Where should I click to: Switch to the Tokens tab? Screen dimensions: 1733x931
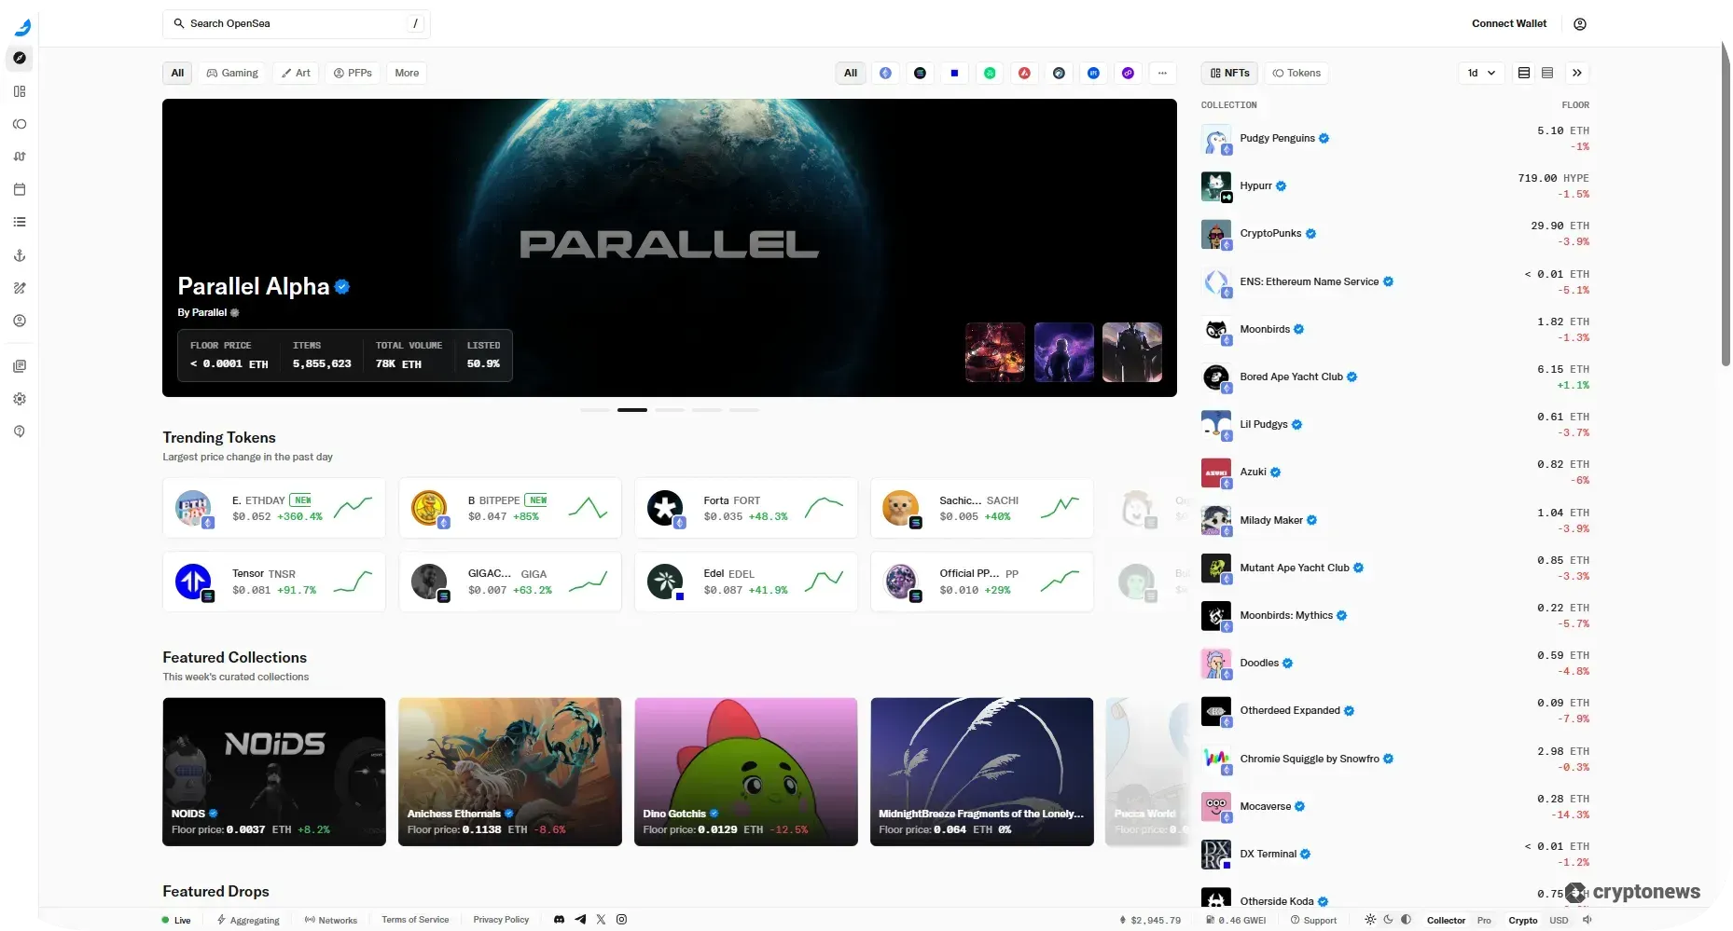[x=1296, y=73]
